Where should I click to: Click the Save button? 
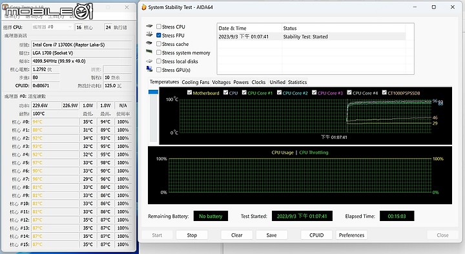click(271, 235)
